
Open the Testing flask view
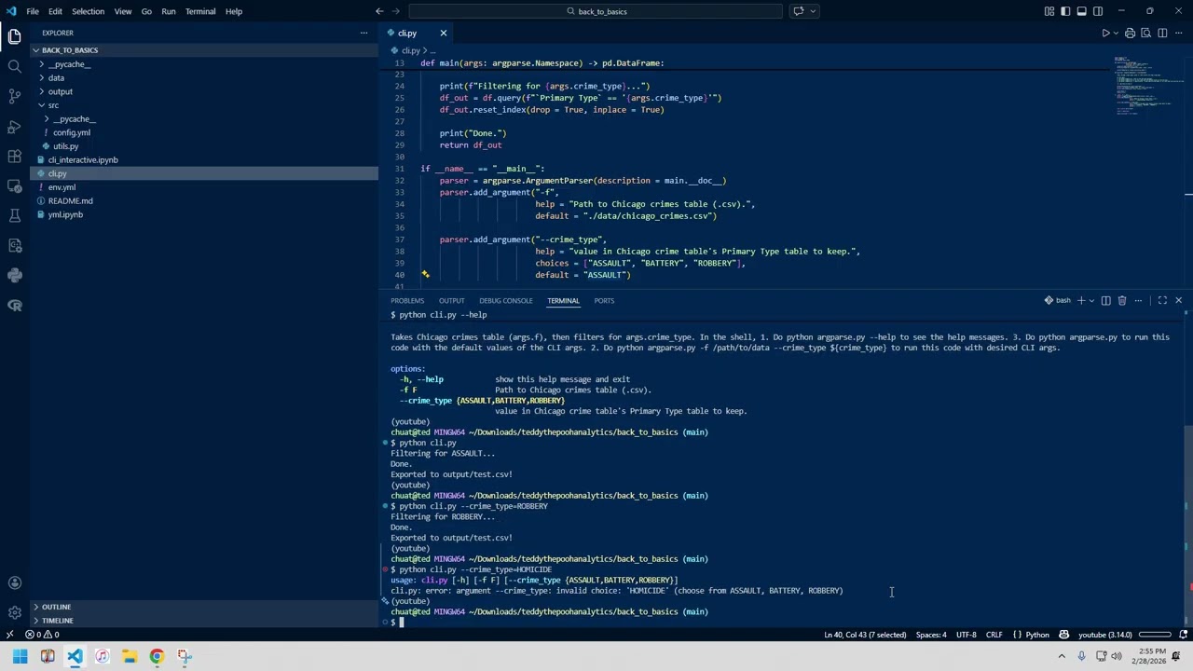coord(14,215)
